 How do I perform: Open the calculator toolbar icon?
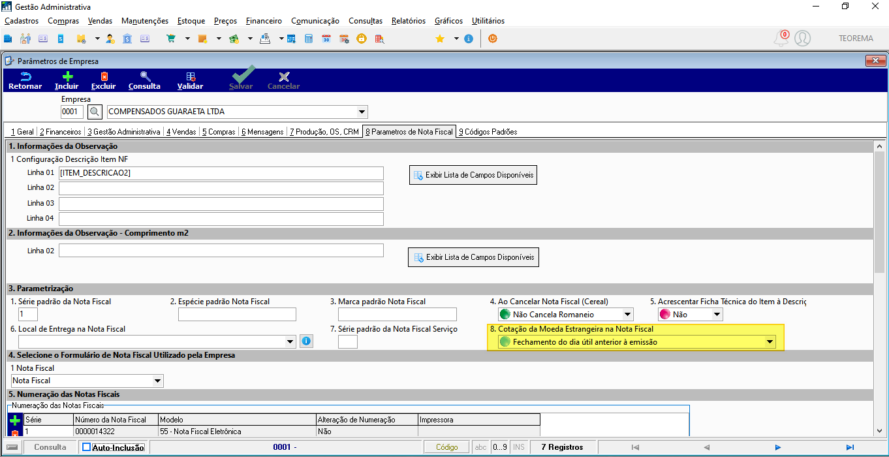click(309, 39)
